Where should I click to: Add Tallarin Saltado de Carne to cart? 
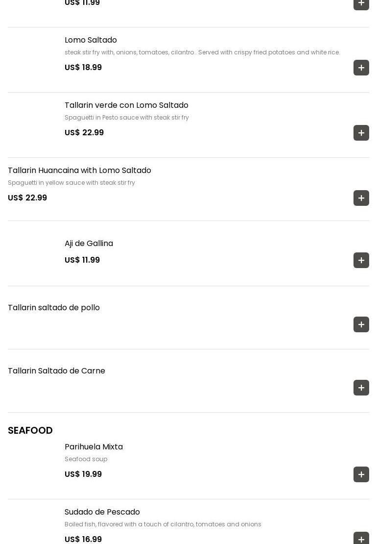(361, 388)
